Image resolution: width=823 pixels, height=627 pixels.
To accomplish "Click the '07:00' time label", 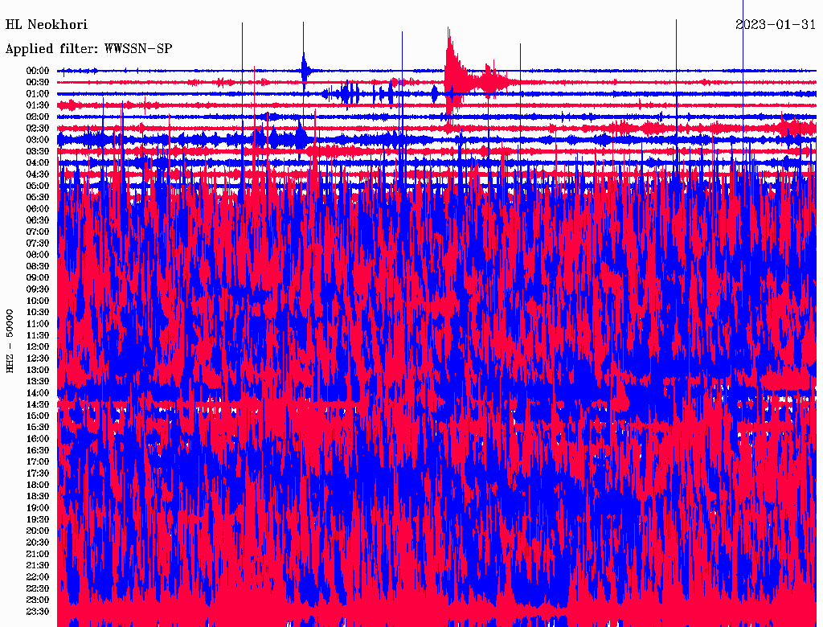I will (38, 232).
